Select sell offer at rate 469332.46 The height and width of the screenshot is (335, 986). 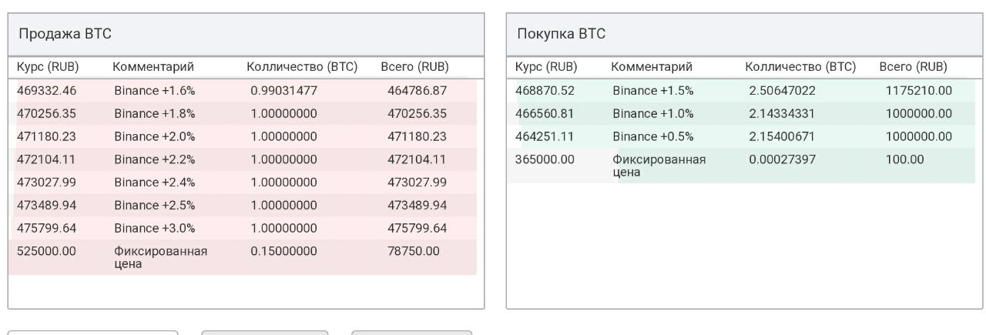point(243,91)
